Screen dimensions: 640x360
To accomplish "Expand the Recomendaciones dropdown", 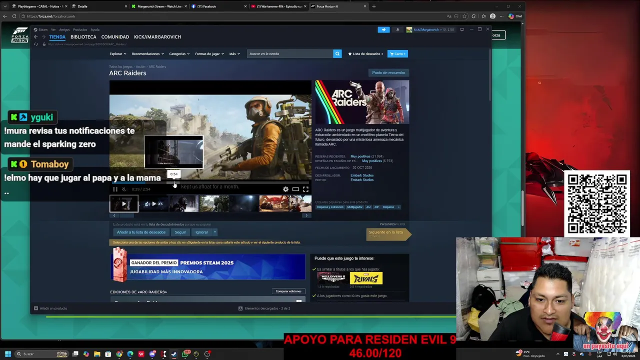I will click(x=147, y=53).
